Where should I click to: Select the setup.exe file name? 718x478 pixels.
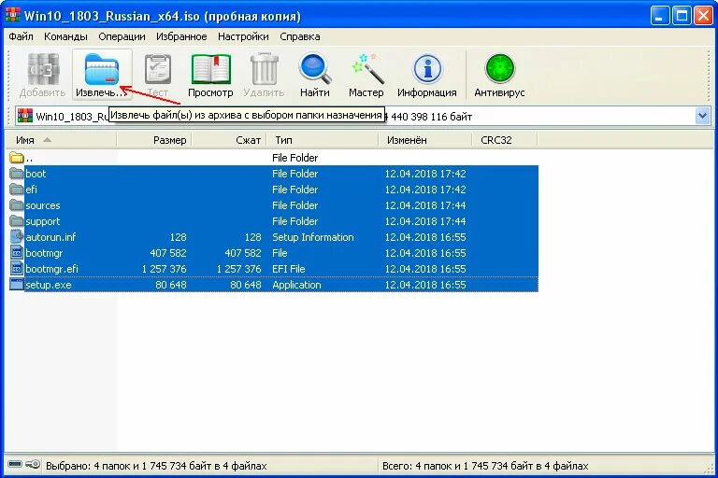(49, 285)
